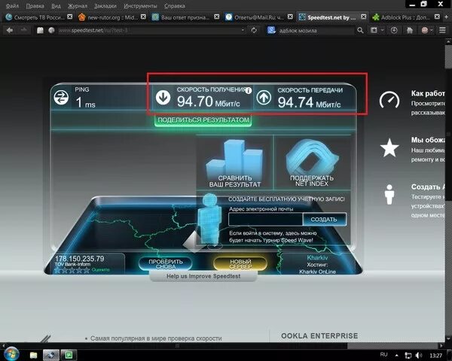This screenshot has width=452, height=361.
Task: Open the Файл menu
Action: (x=12, y=6)
